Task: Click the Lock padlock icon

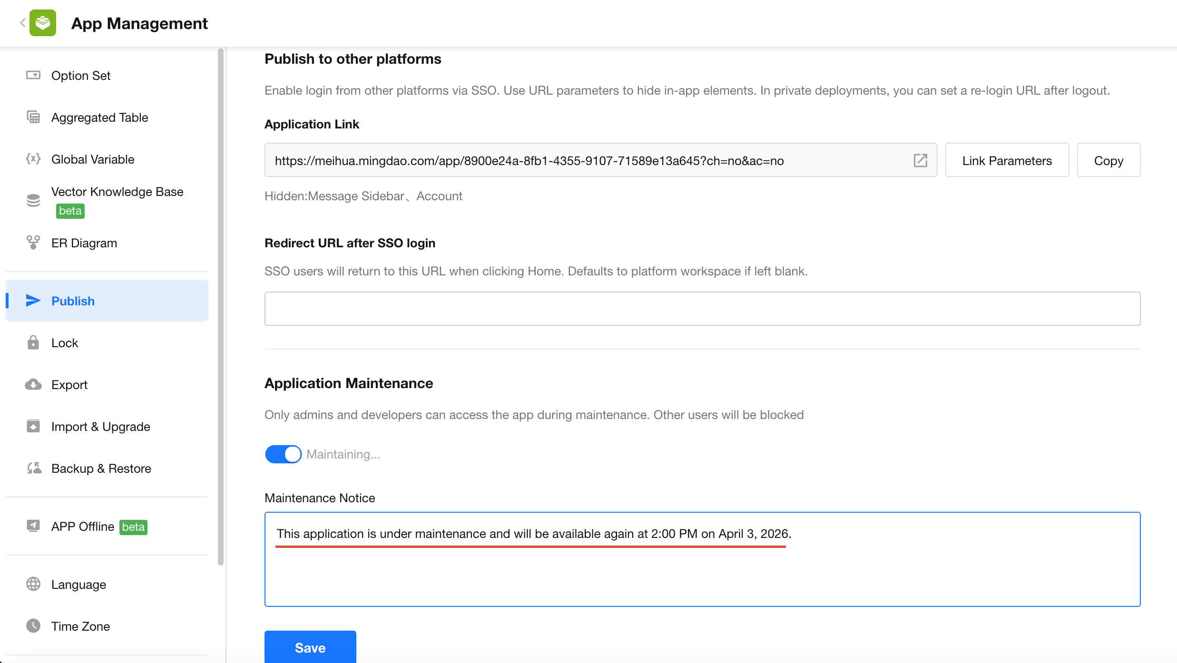Action: (33, 342)
